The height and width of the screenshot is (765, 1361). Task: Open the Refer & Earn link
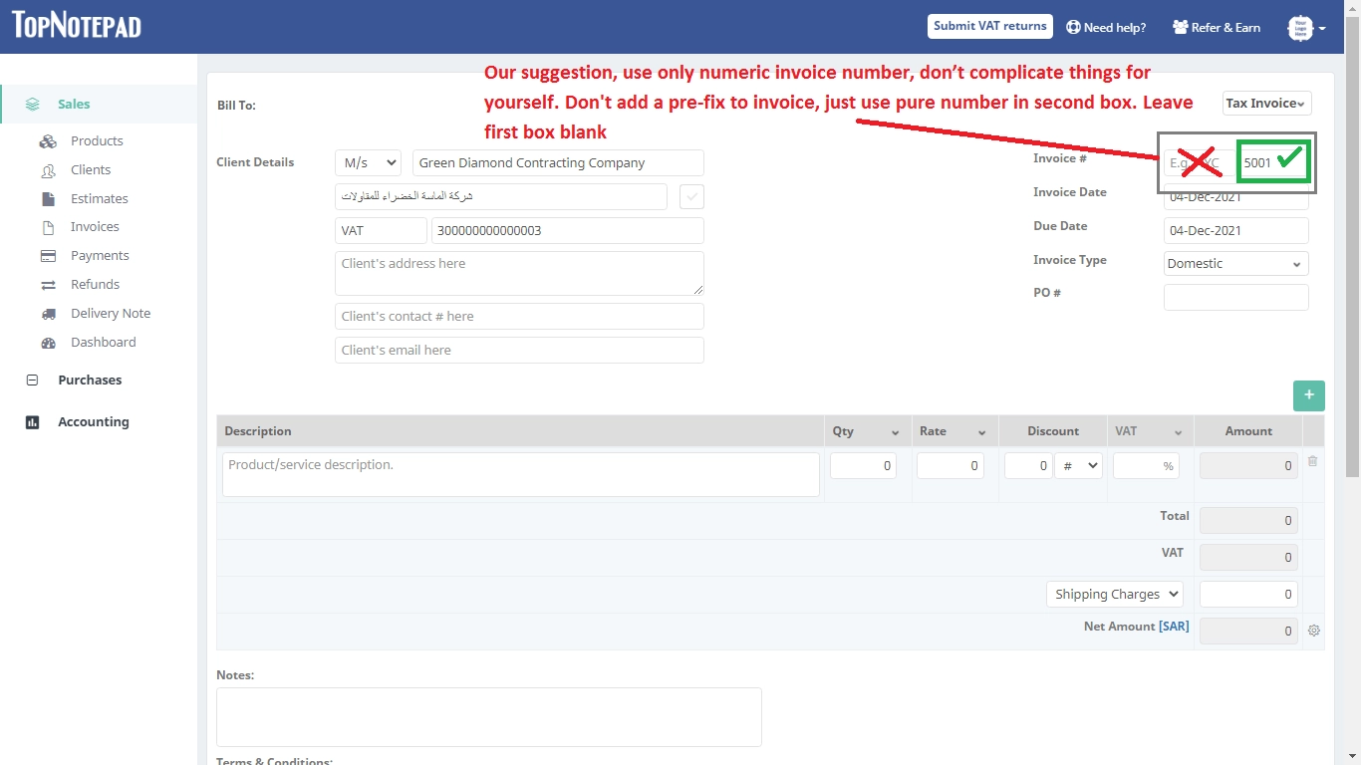pyautogui.click(x=1217, y=28)
